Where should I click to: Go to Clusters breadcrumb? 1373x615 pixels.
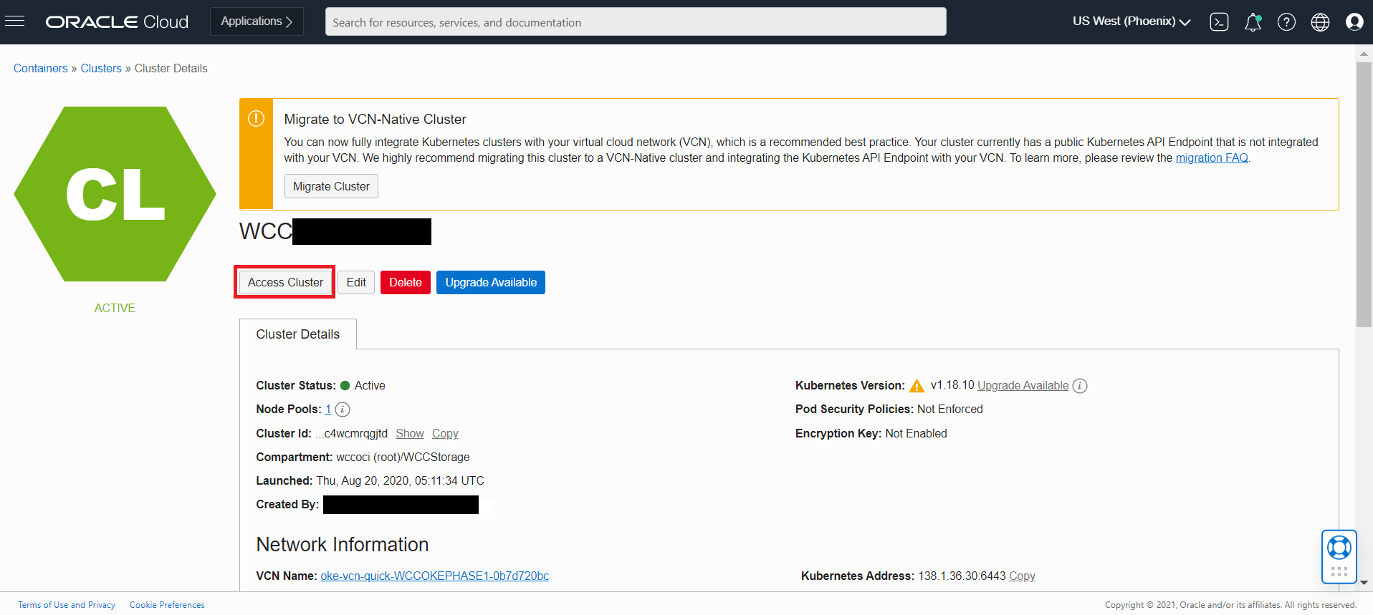(101, 69)
